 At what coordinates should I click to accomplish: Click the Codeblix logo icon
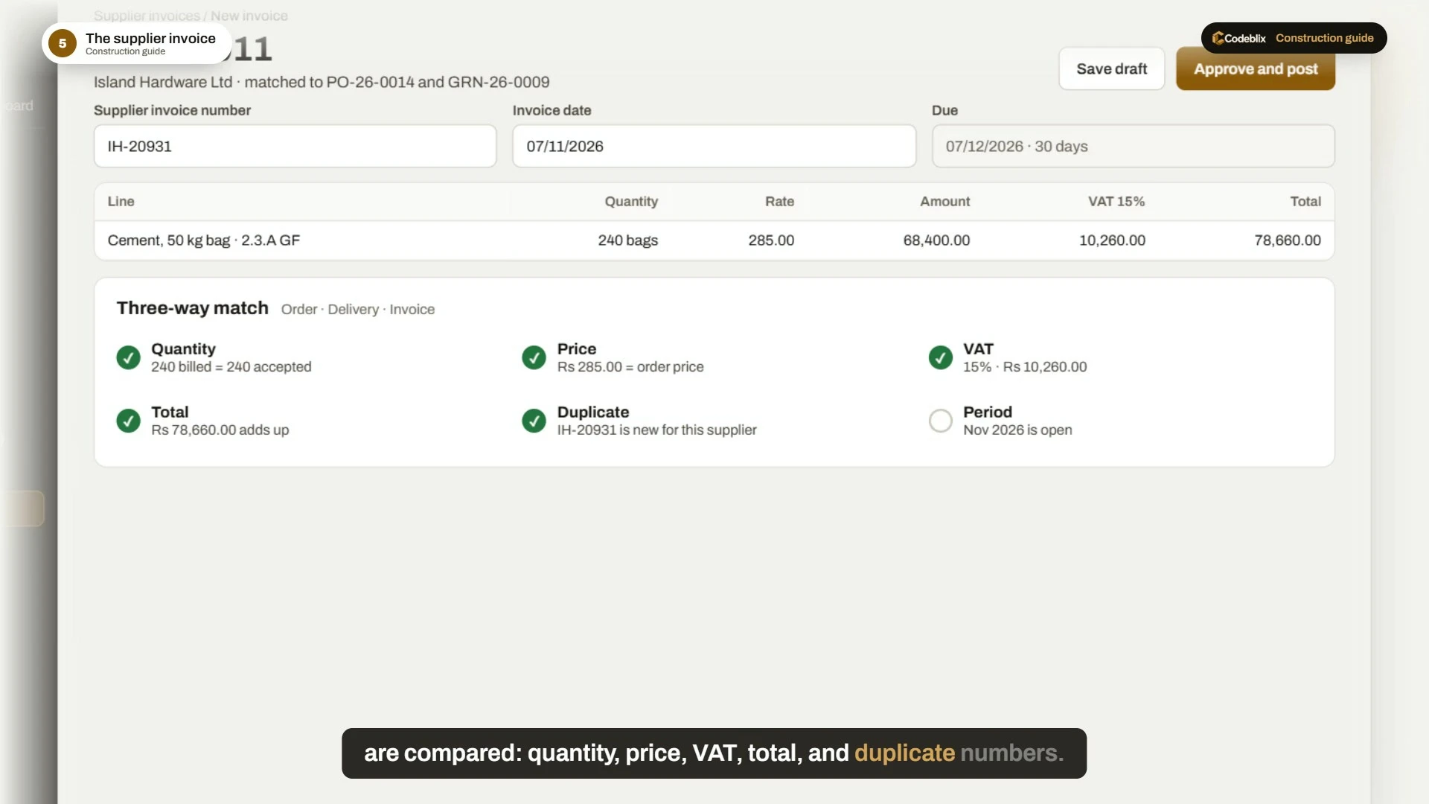coord(1218,38)
